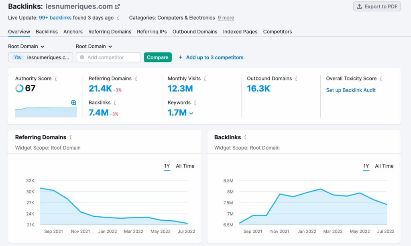Click the Monthly Visits info icon
Screen dimensions: 411x246
pos(205,78)
